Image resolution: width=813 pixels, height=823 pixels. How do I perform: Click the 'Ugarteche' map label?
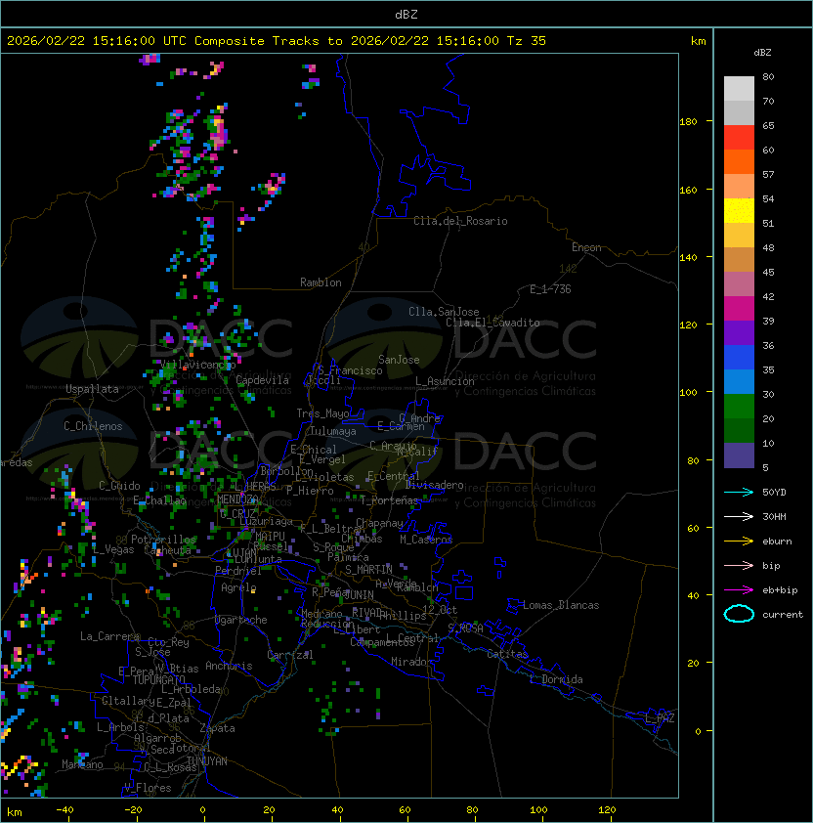point(241,620)
